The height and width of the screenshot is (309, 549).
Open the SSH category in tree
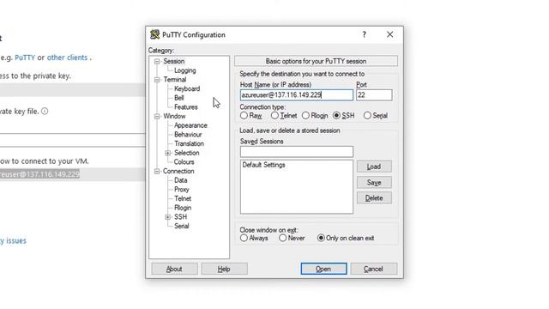coord(180,217)
